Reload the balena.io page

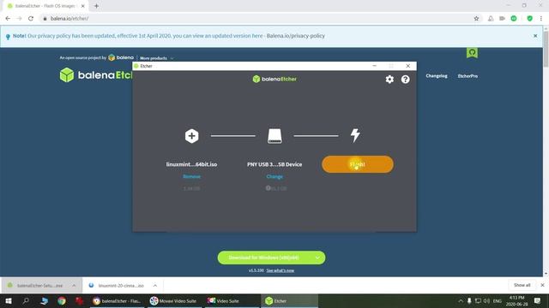point(31,19)
